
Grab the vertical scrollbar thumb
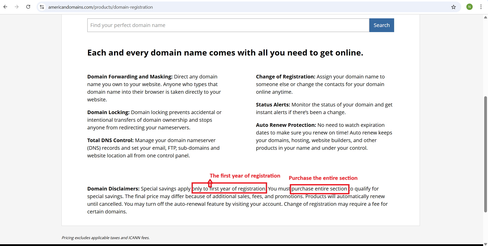[485, 154]
